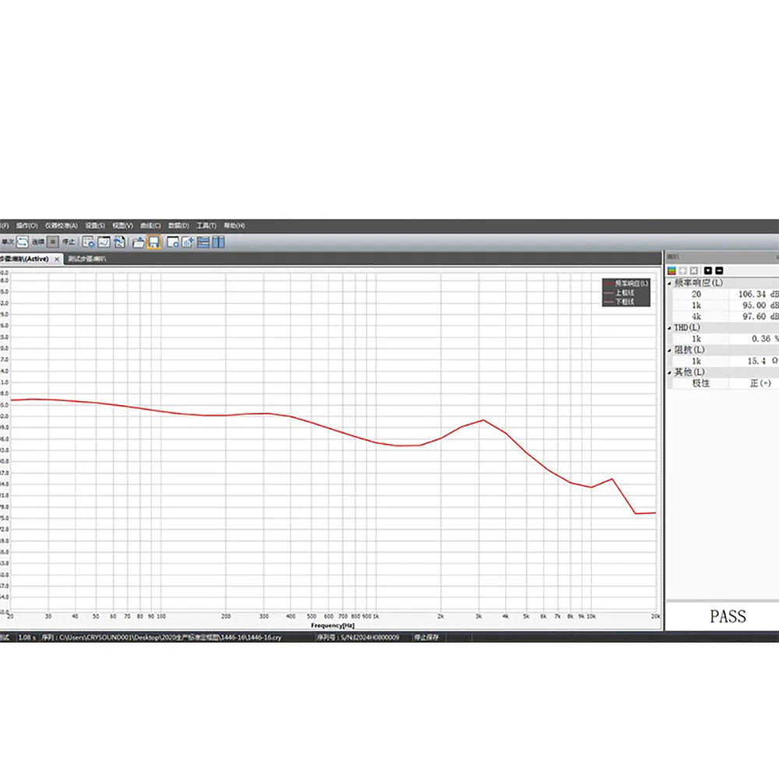This screenshot has height=779, width=779.
Task: Click the add window toolbar icon
Action: coord(173,242)
